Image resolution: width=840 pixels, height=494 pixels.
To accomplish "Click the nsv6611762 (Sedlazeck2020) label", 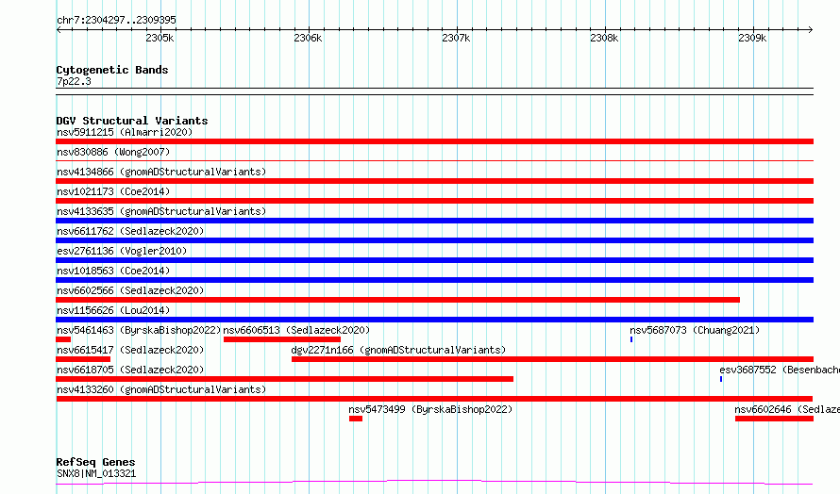I will point(130,231).
